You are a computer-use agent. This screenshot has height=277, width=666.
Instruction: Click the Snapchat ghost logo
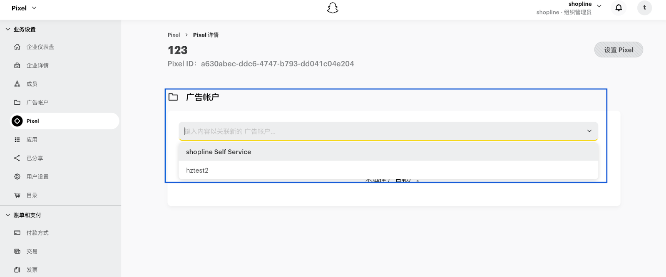click(x=333, y=8)
